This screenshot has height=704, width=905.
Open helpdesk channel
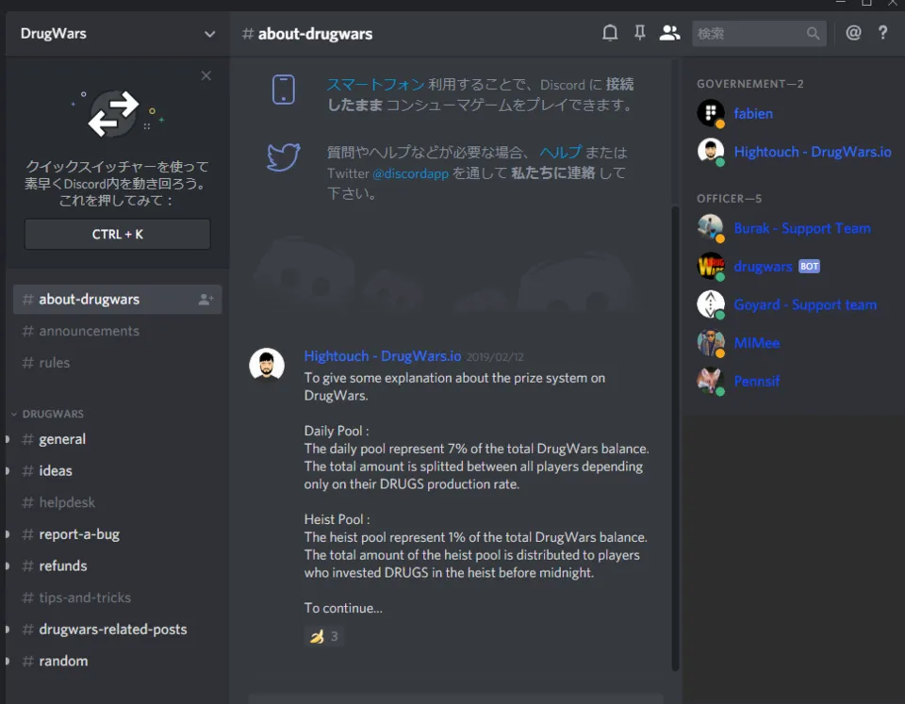coord(117,502)
